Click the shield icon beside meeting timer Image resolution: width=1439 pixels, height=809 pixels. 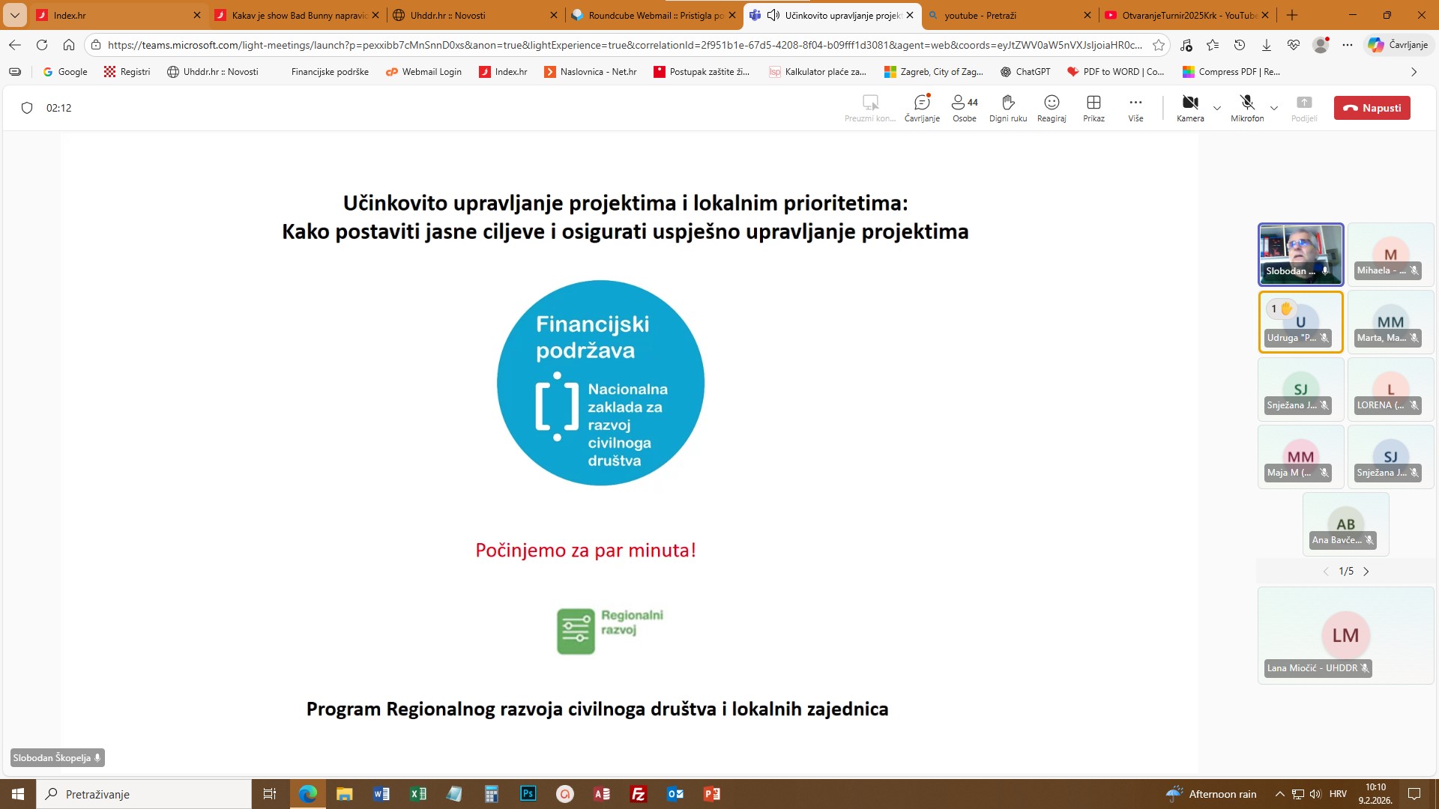[x=27, y=108]
